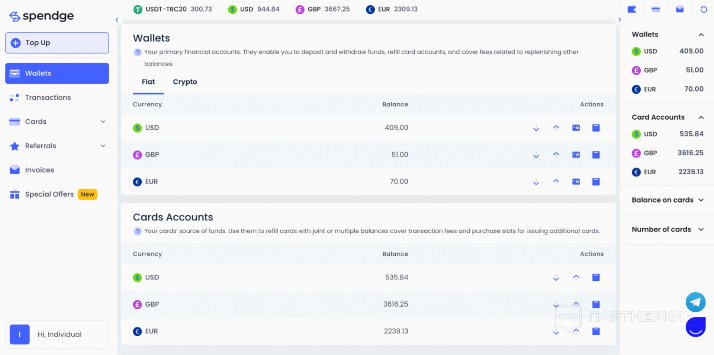
Task: Switch to the Crypto tab
Action: pyautogui.click(x=185, y=82)
